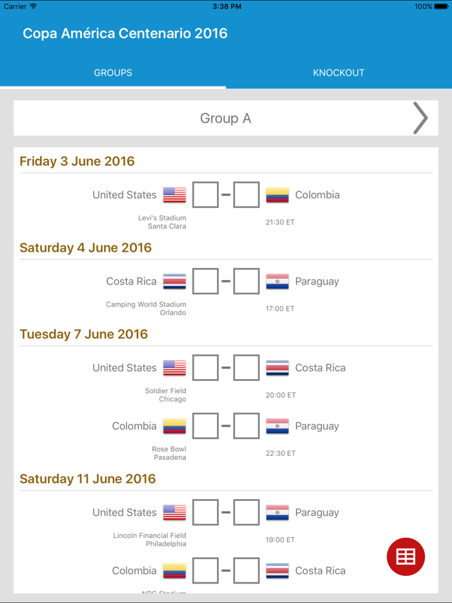Viewport: 452px width, 603px height.
Task: Advance groups using the right chevron arrow
Action: 421,118
